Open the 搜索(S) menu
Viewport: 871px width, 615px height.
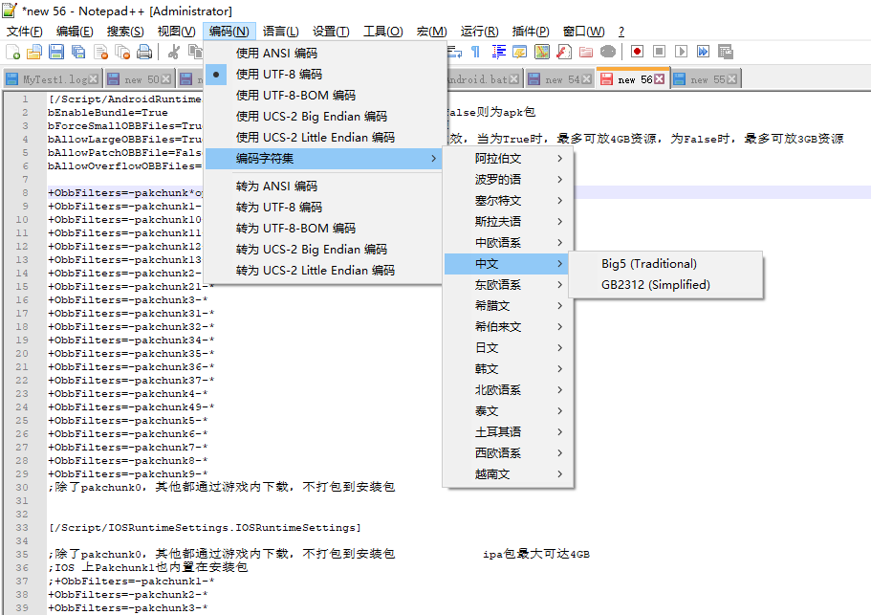125,32
